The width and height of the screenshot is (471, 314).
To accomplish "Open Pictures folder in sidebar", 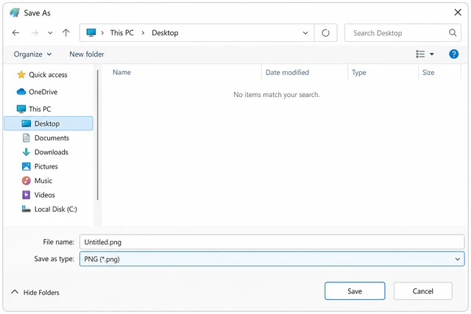I will pos(40,166).
